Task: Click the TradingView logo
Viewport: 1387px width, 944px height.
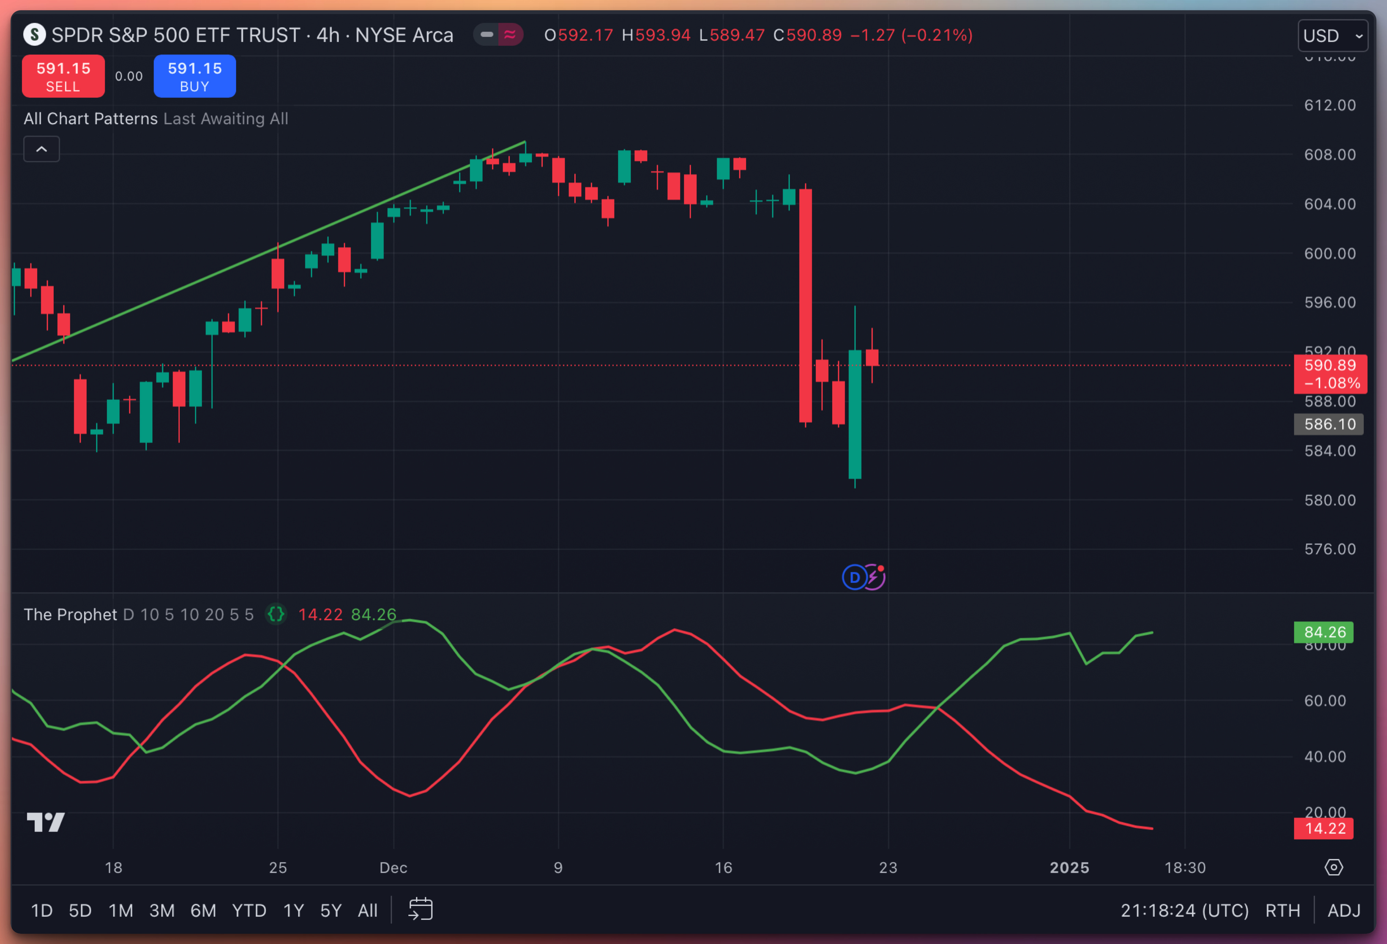Action: point(45,822)
